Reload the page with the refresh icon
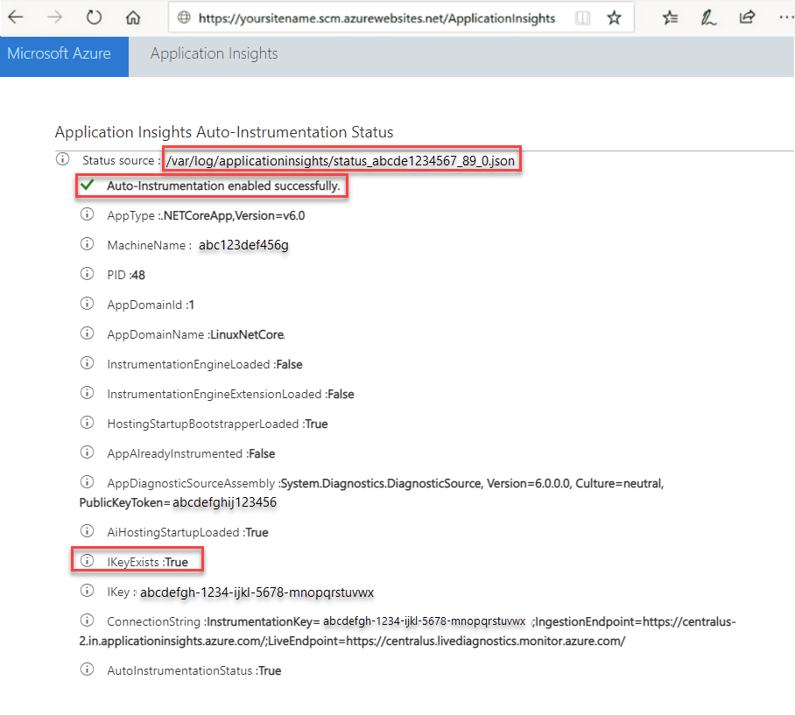The width and height of the screenshot is (795, 715). coord(94,18)
